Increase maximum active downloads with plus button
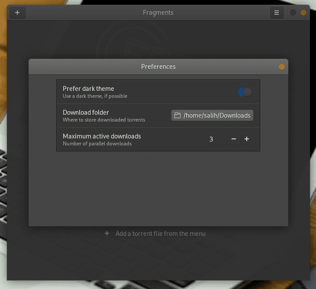This screenshot has height=289, width=316. tap(247, 139)
